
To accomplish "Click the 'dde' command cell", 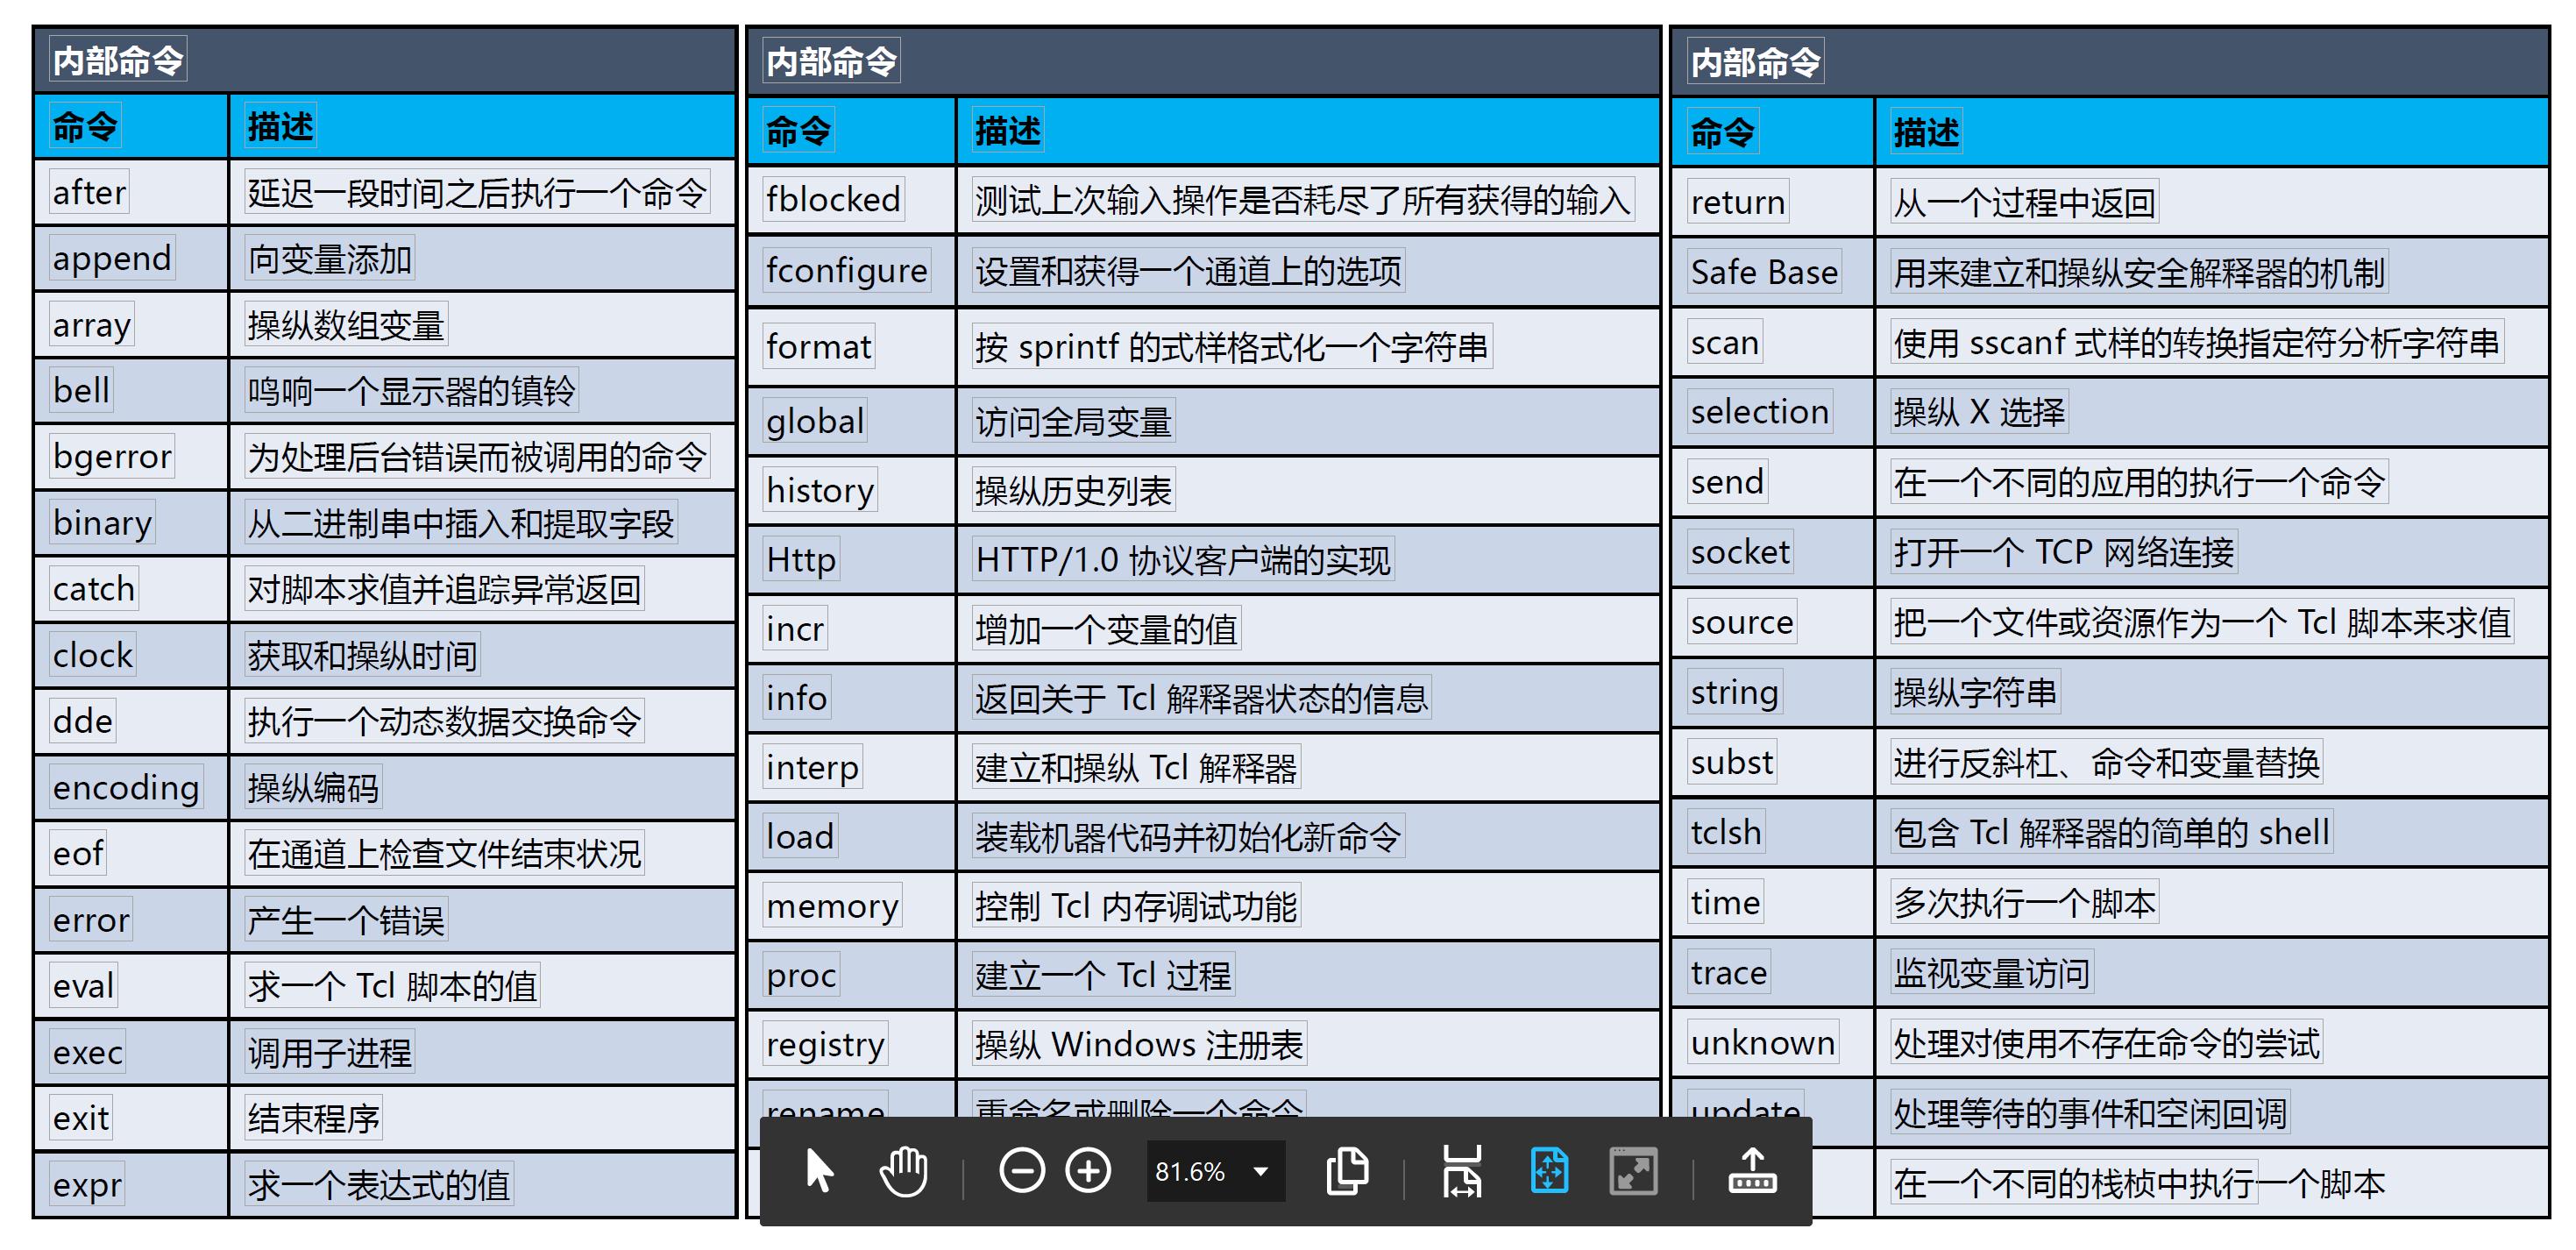I will [131, 721].
